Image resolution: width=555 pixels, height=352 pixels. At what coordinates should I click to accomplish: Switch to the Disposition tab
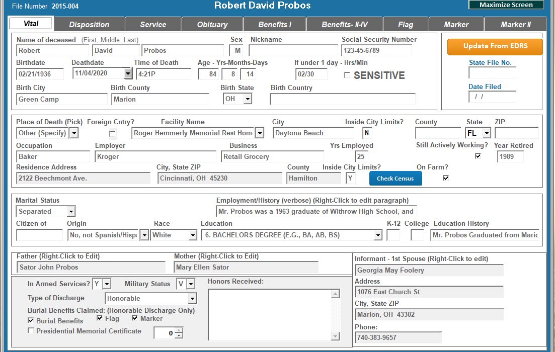(x=89, y=24)
